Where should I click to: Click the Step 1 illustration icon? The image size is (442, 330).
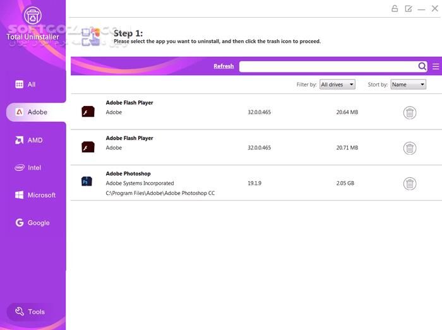click(91, 37)
